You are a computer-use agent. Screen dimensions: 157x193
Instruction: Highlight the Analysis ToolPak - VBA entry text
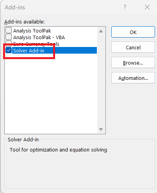click(x=39, y=38)
